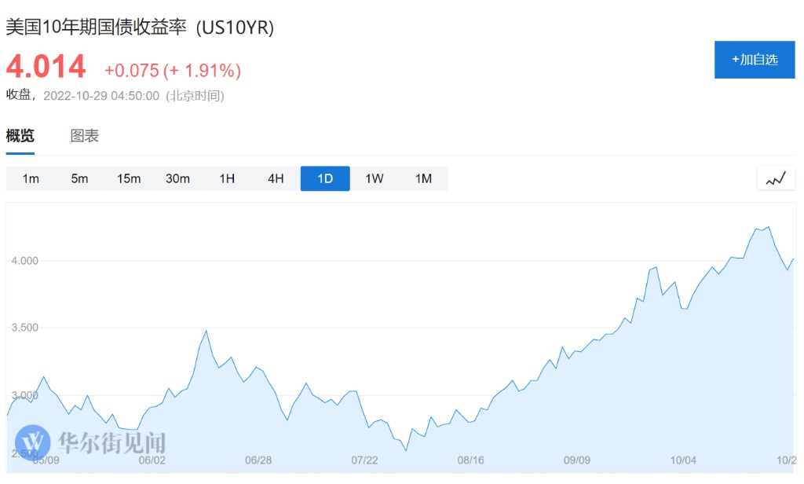Viewport: 804px width, 484px height.
Task: Click the line chart type icon
Action: 776,178
